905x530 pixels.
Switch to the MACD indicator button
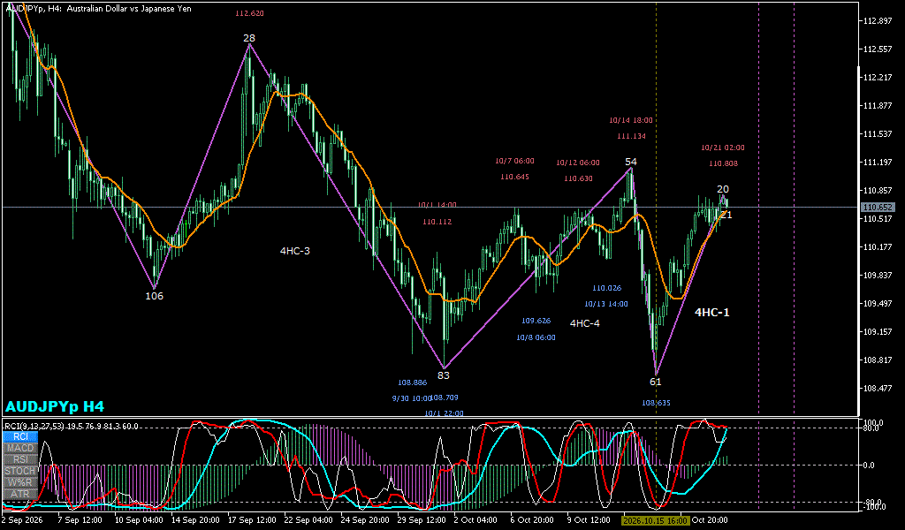[21, 448]
